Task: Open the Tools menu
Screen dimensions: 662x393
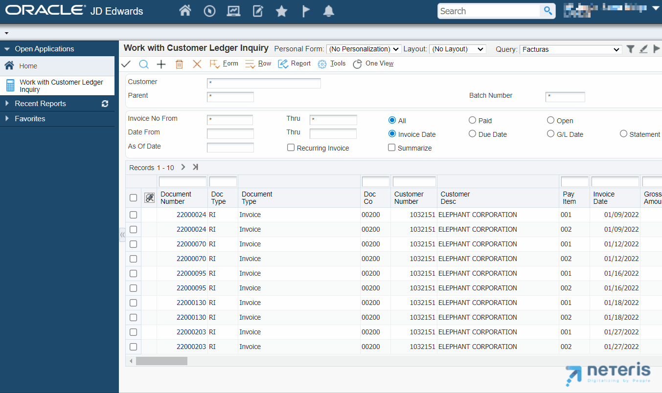Action: coord(332,64)
